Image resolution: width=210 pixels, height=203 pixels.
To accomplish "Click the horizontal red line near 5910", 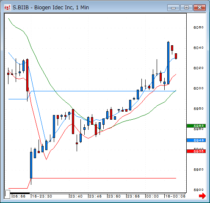I will 104,178.
